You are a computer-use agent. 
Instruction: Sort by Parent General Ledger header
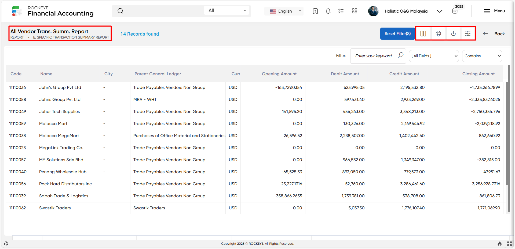158,74
